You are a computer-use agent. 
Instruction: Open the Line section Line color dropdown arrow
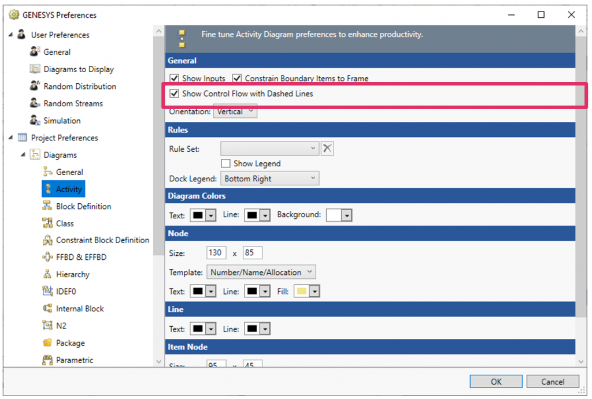265,329
